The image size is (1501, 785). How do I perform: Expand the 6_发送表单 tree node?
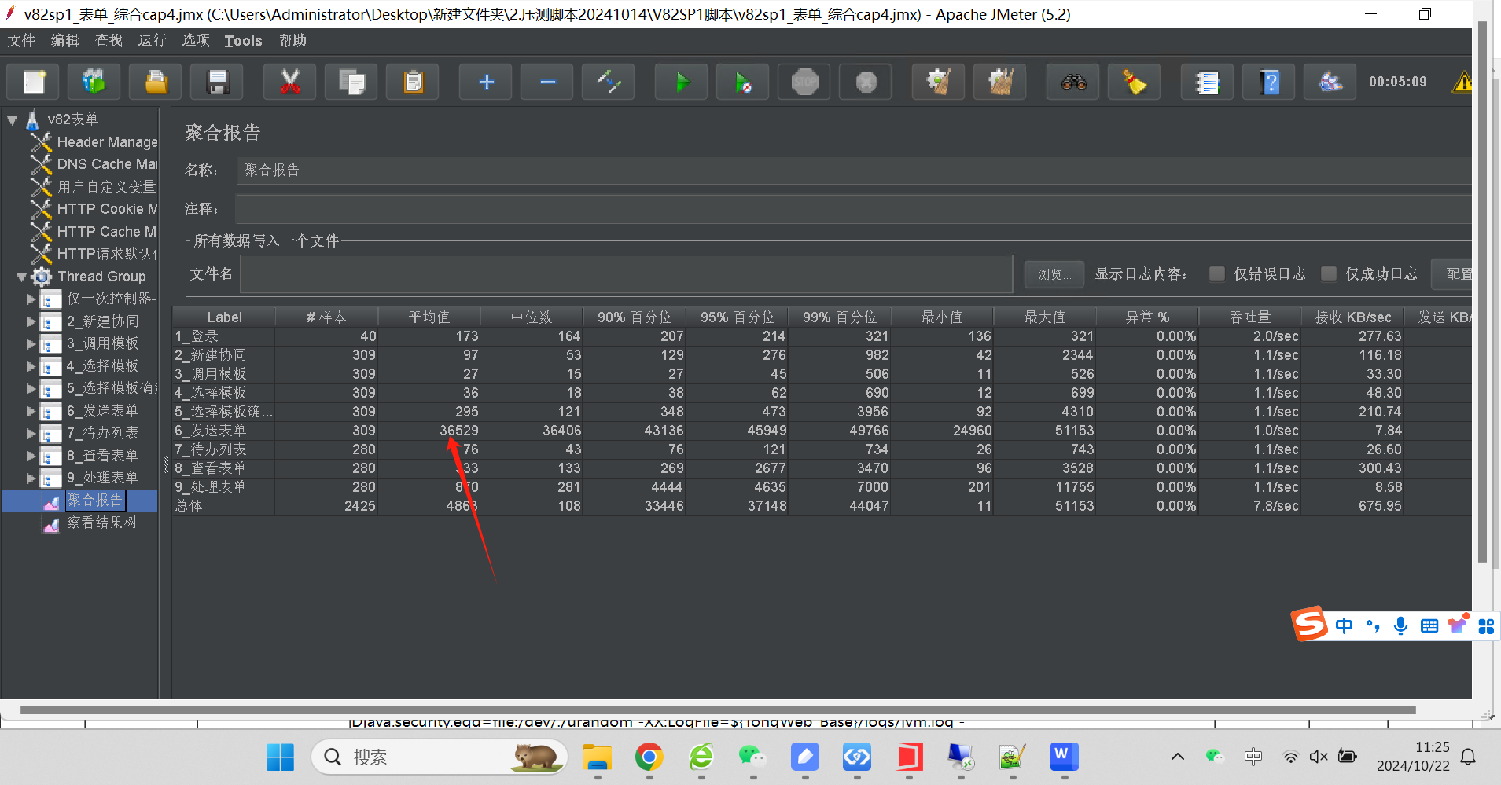coord(31,411)
